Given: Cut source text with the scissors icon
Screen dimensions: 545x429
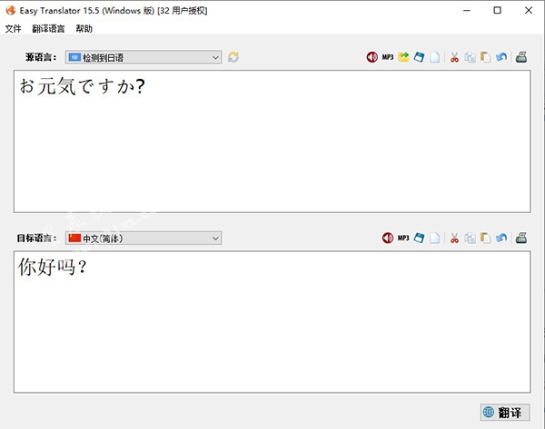Looking at the screenshot, I should [454, 57].
